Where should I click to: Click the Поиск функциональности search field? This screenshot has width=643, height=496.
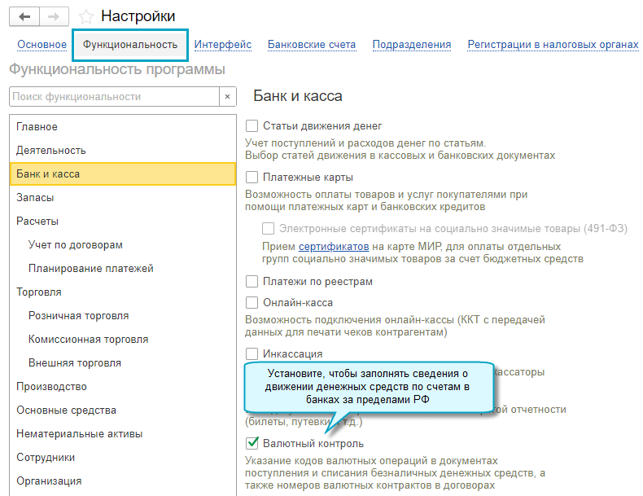pyautogui.click(x=115, y=97)
